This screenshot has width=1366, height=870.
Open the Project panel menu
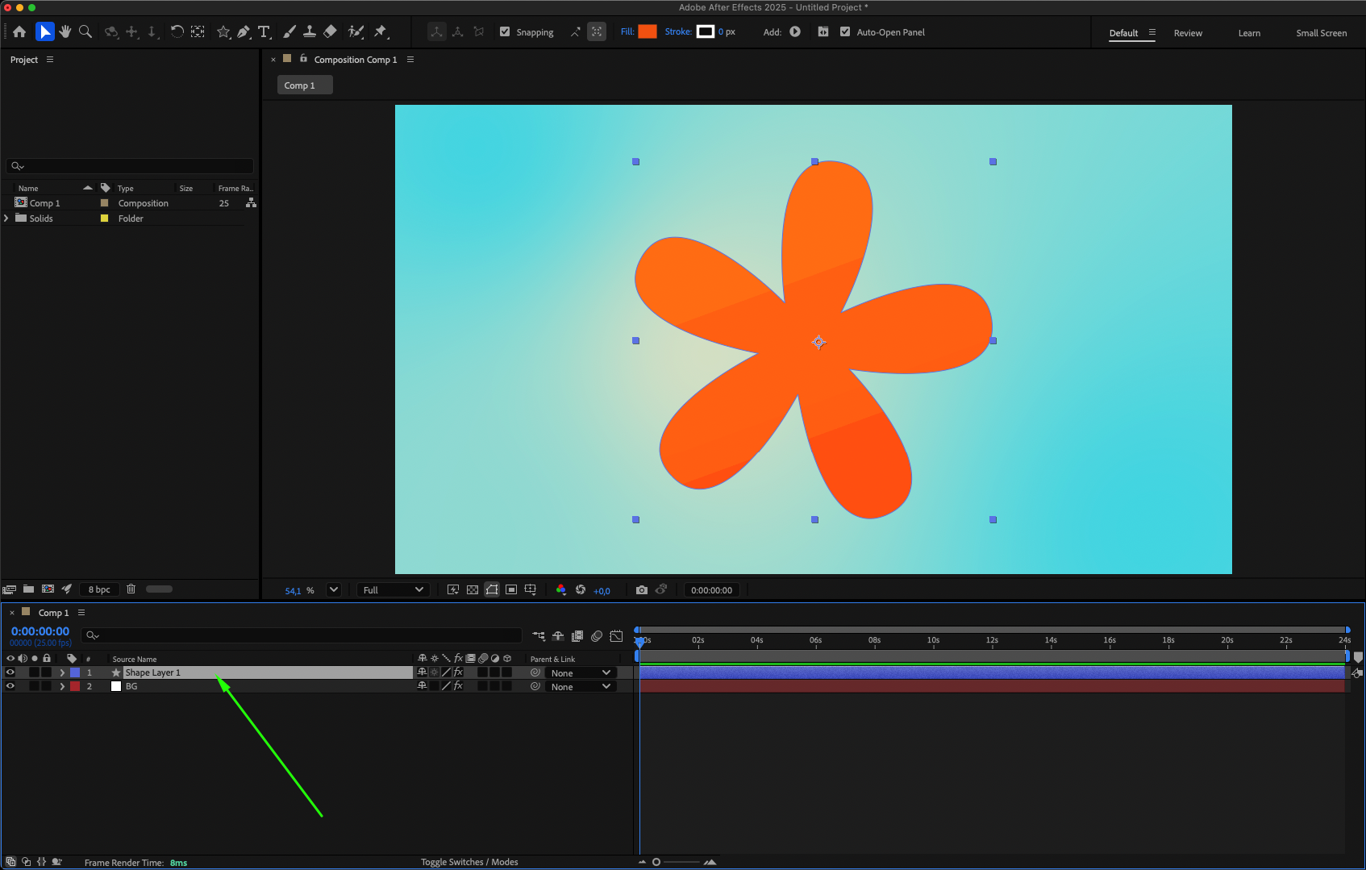click(50, 60)
